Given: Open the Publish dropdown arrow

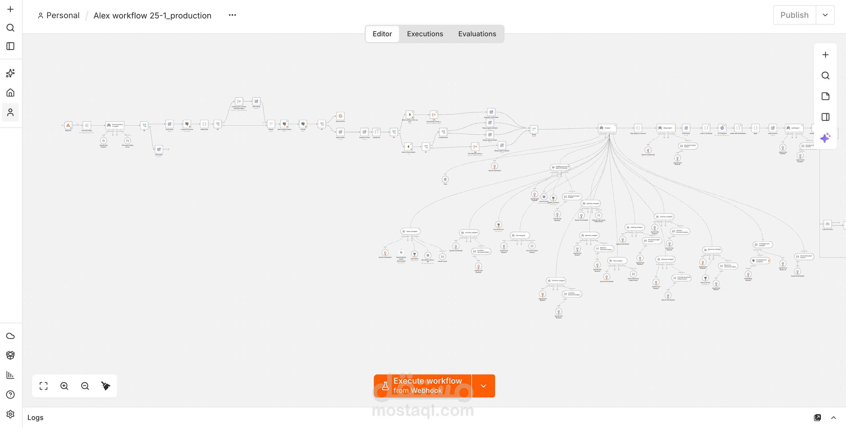Looking at the screenshot, I should pos(825,15).
